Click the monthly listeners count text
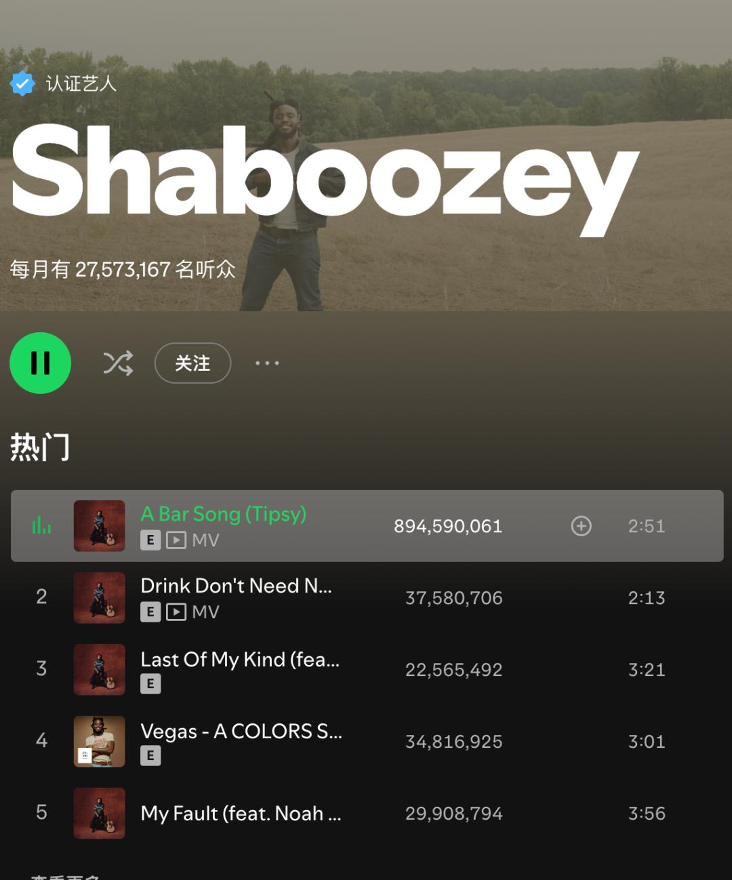Image resolution: width=732 pixels, height=880 pixels. 123,270
